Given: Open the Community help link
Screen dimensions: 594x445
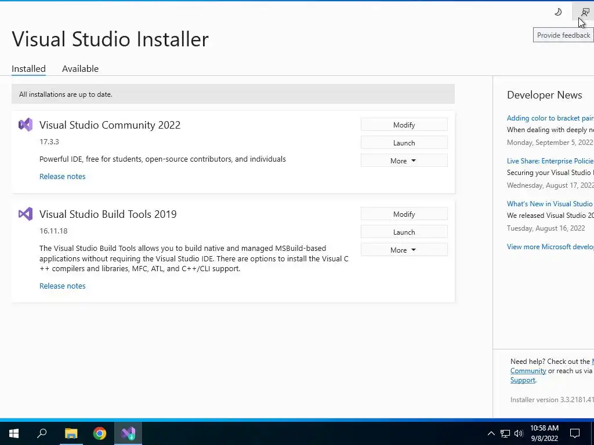Looking at the screenshot, I should (x=528, y=371).
